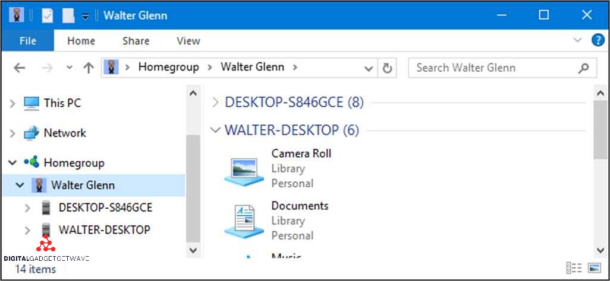Click the WALTER-DESKTOP (6) group header
Screen dimensions: 610x281
[x=292, y=130]
